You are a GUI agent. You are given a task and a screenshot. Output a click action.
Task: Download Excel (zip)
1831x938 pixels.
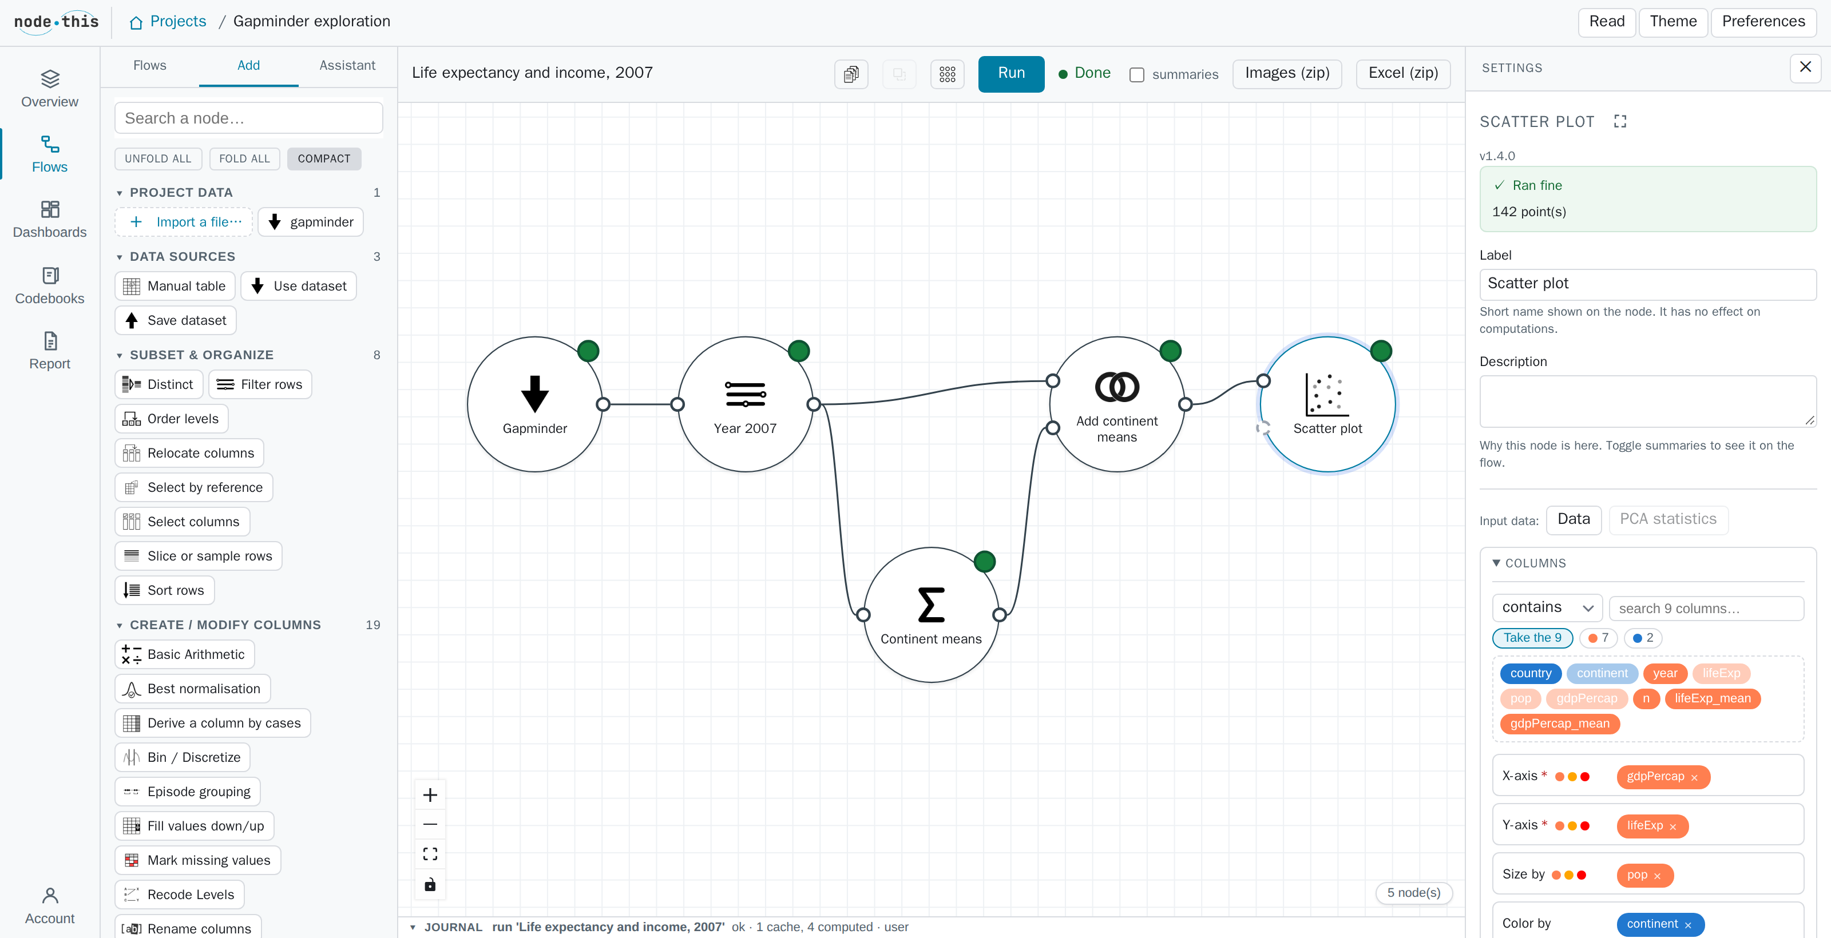(1402, 74)
